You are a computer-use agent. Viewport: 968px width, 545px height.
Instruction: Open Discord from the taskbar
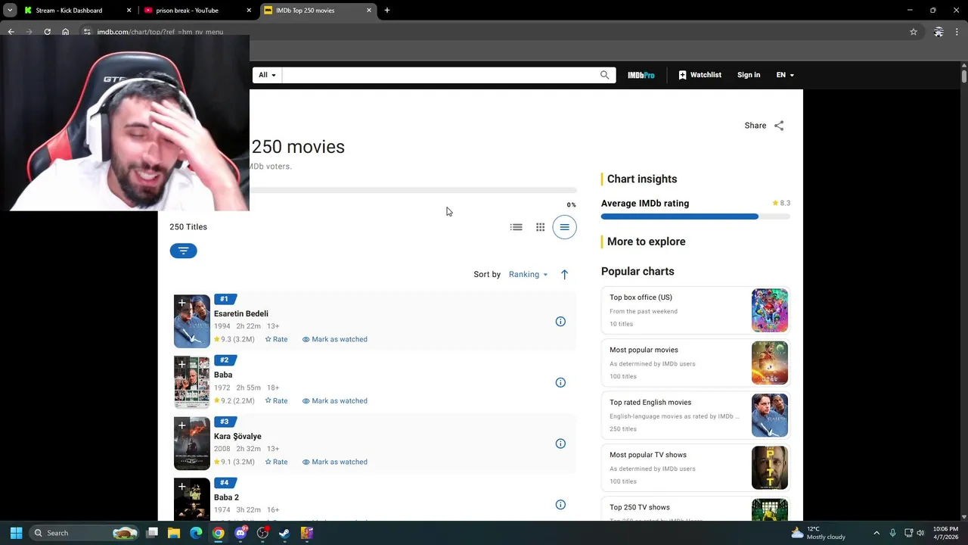click(240, 533)
